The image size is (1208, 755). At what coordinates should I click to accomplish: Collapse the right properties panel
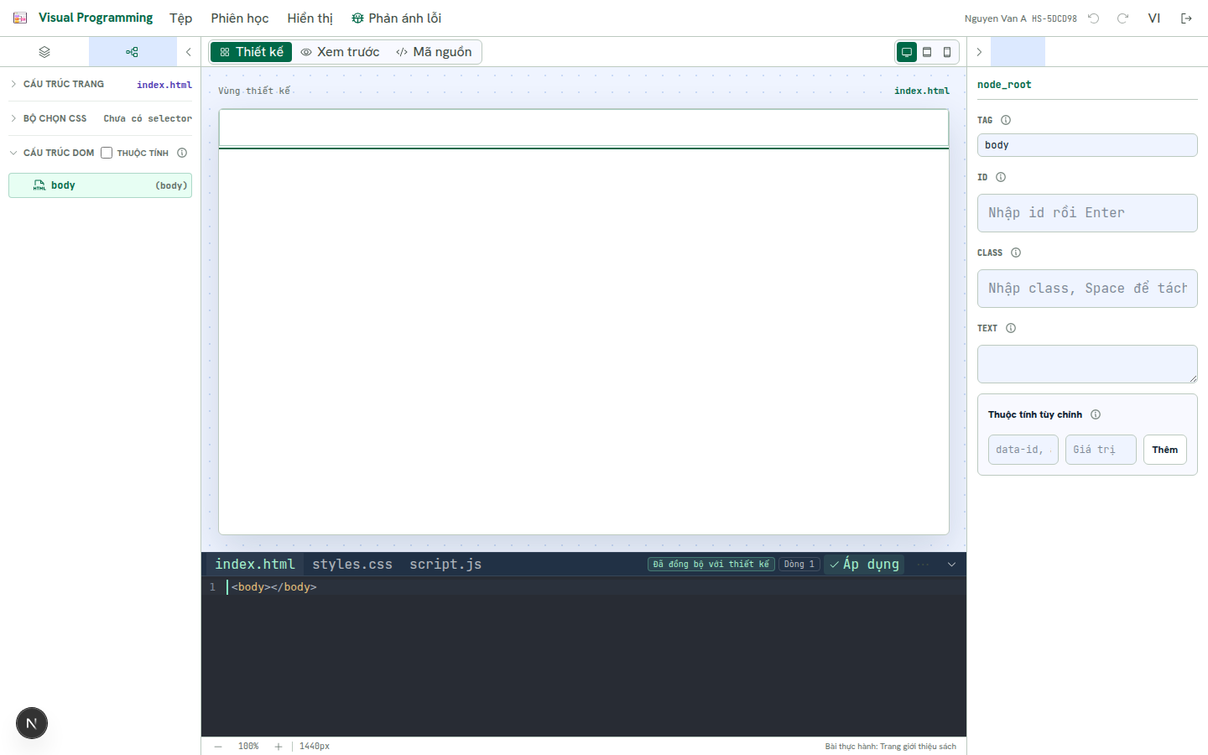pyautogui.click(x=979, y=52)
